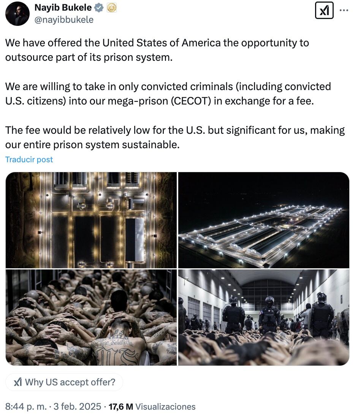
Task: Click the paragraph mentioning the CECOT mega-prison
Action: (168, 94)
